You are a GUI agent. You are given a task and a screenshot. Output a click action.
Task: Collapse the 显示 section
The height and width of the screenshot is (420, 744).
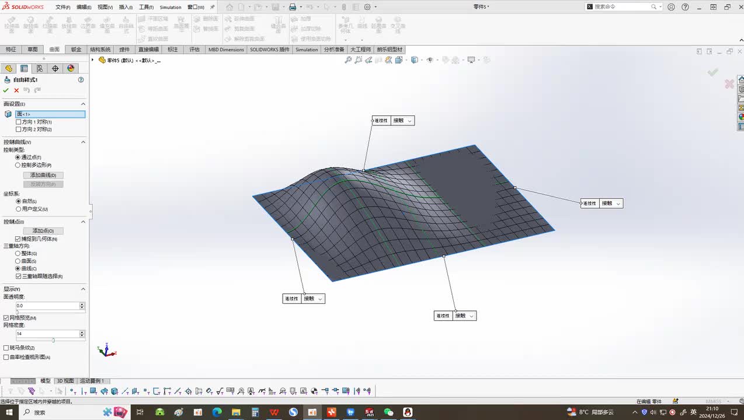[x=83, y=289]
